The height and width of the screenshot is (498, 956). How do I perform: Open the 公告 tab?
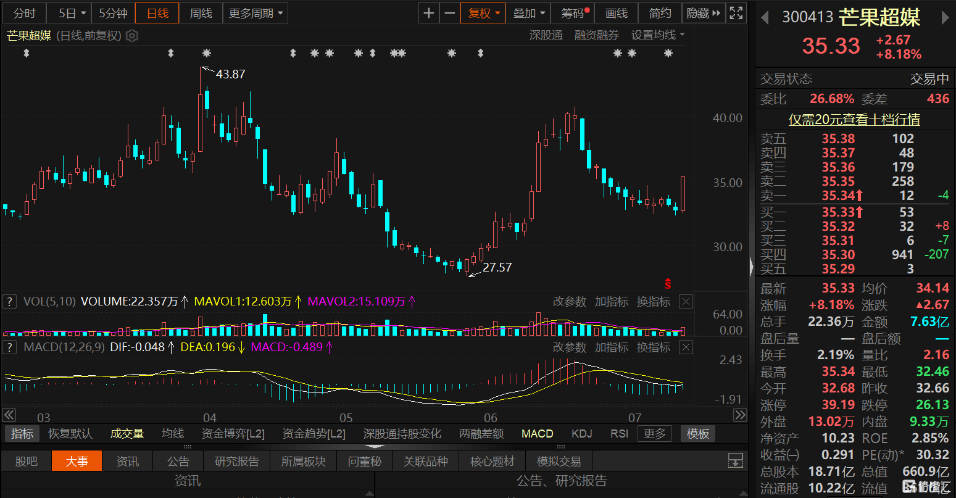point(178,461)
